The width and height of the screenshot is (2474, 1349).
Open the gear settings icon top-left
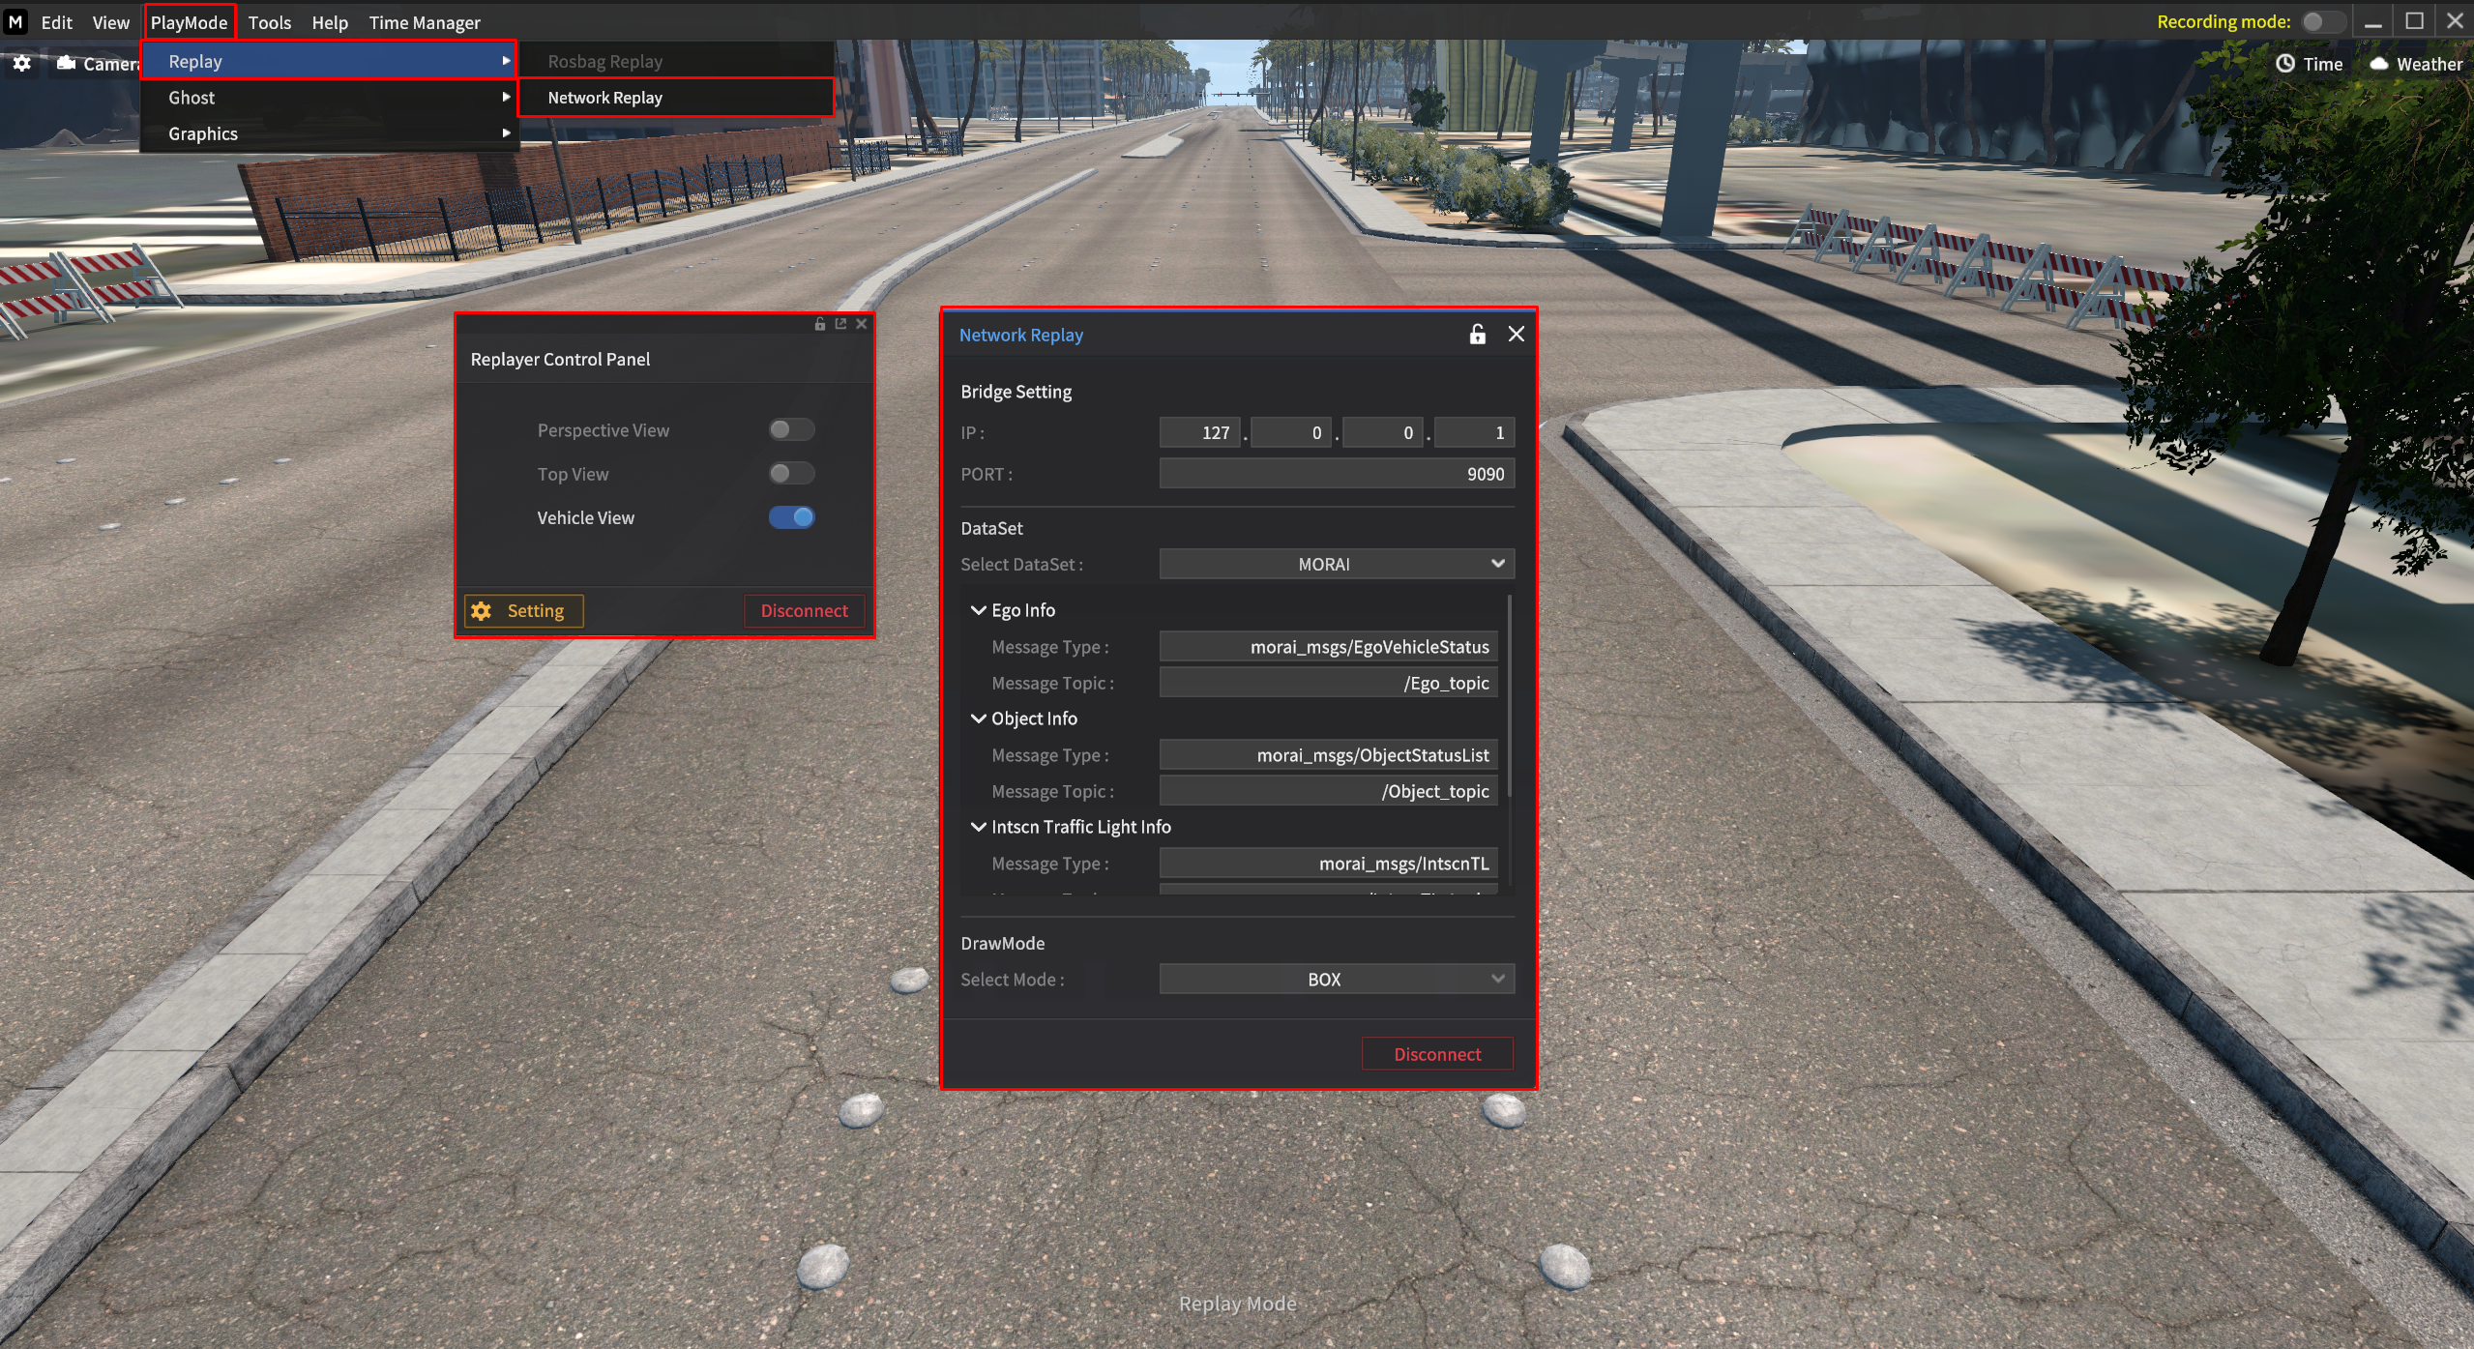click(22, 64)
